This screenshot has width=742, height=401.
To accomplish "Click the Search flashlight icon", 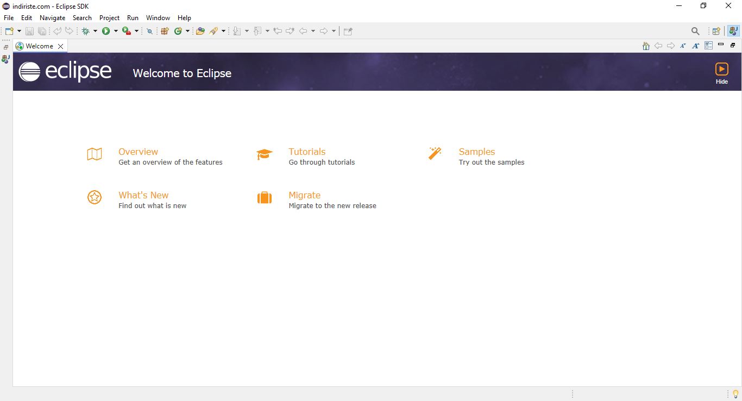I will click(x=214, y=32).
